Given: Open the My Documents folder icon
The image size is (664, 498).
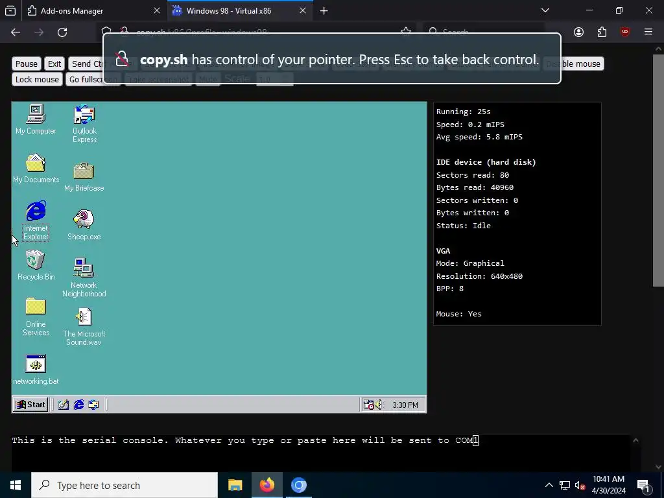Looking at the screenshot, I should pos(36,168).
